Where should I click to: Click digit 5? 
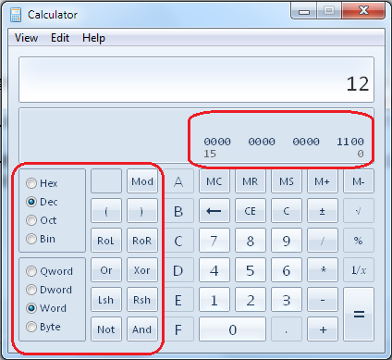(251, 270)
